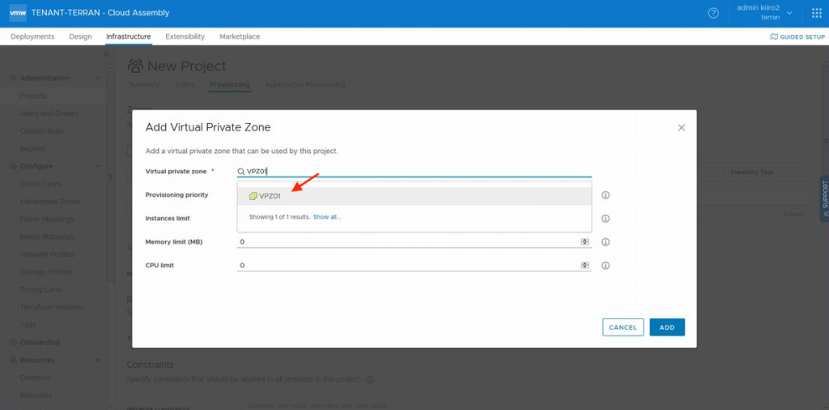Open the SUPPORT side panel

(x=824, y=199)
